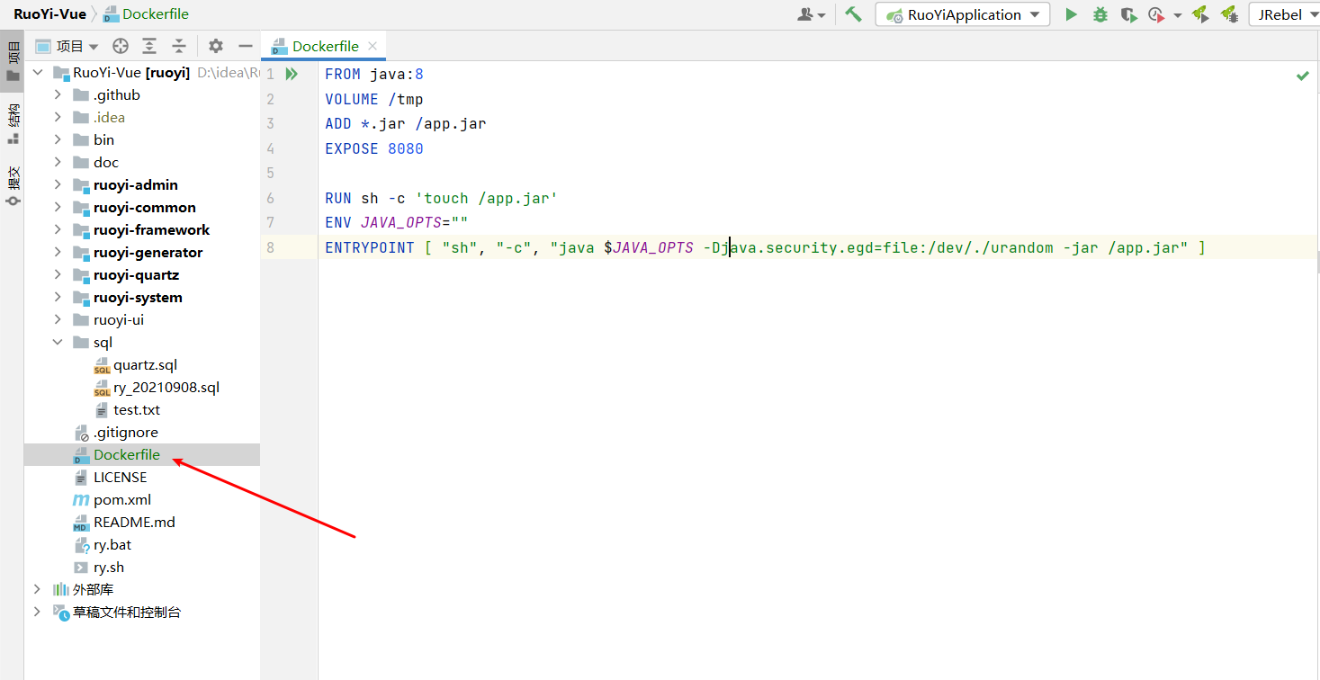Viewport: 1320px width, 680px height.
Task: Start debugging with the Debug bug icon
Action: click(1100, 13)
